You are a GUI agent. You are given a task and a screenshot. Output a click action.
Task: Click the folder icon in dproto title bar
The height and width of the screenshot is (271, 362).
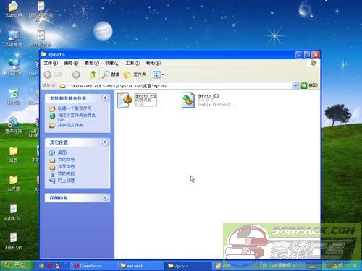[43, 54]
